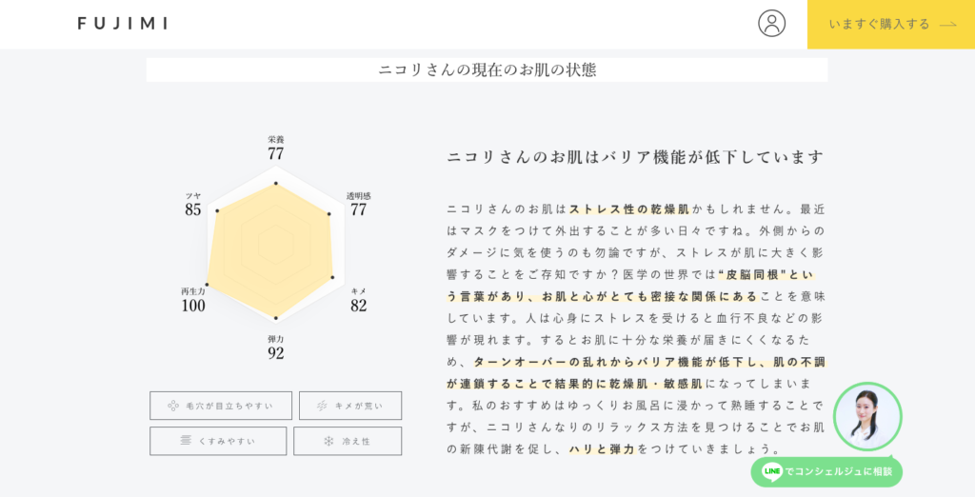
Task: Click the ニコリさんの現在のお肌の状態 heading bar
Action: click(x=487, y=70)
